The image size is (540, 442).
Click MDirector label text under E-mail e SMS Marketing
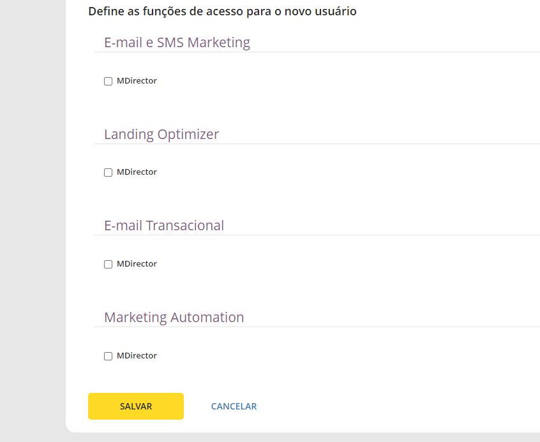(x=137, y=81)
